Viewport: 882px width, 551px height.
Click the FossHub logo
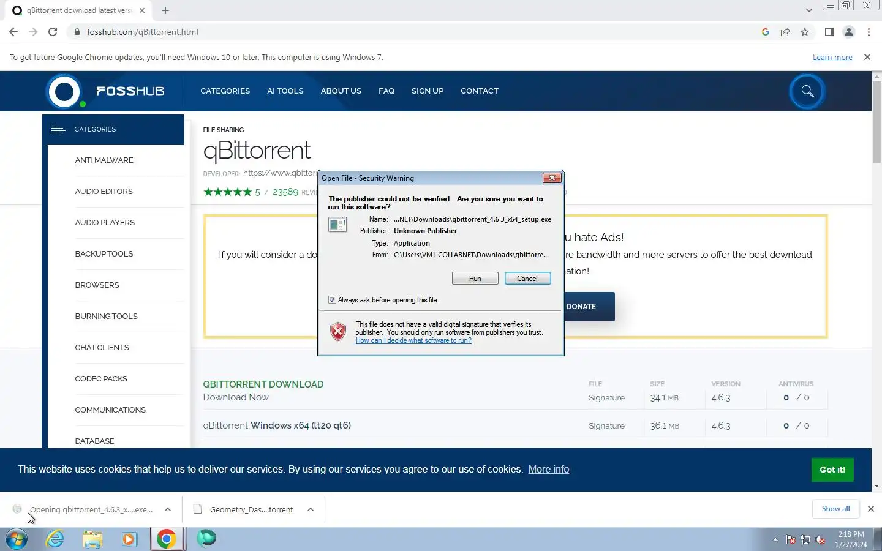[105, 91]
